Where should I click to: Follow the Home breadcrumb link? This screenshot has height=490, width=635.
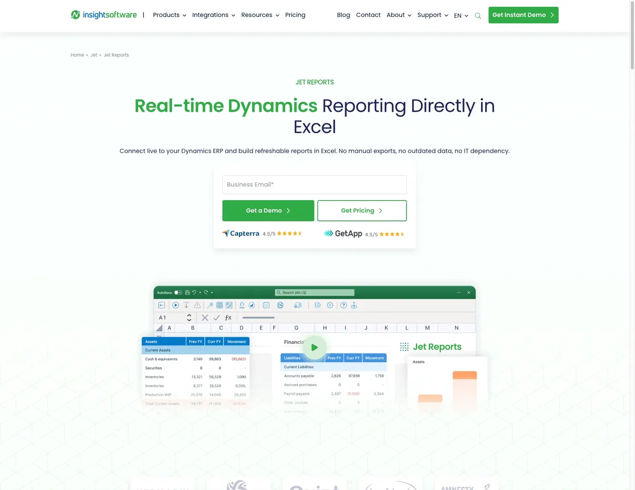[x=77, y=55]
